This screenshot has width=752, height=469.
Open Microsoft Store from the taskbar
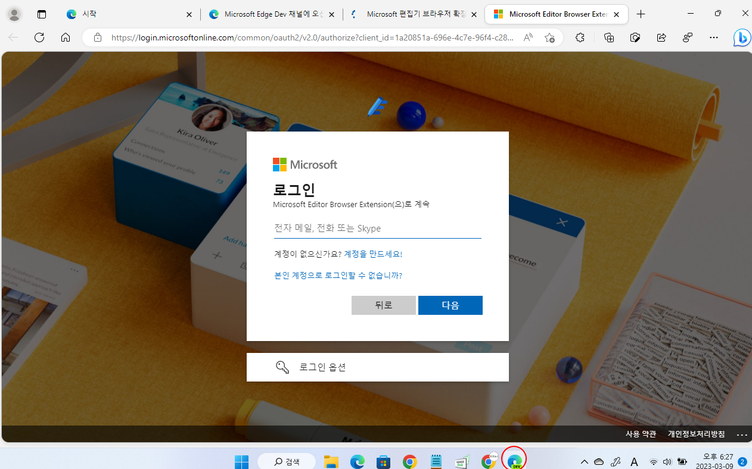[383, 461]
